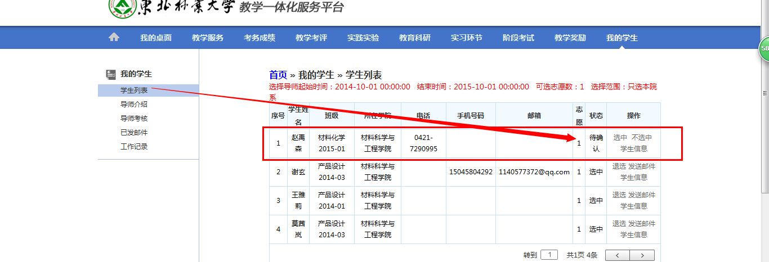The image size is (769, 262).
Task: Go to next page with right arrow
Action: coord(642,255)
